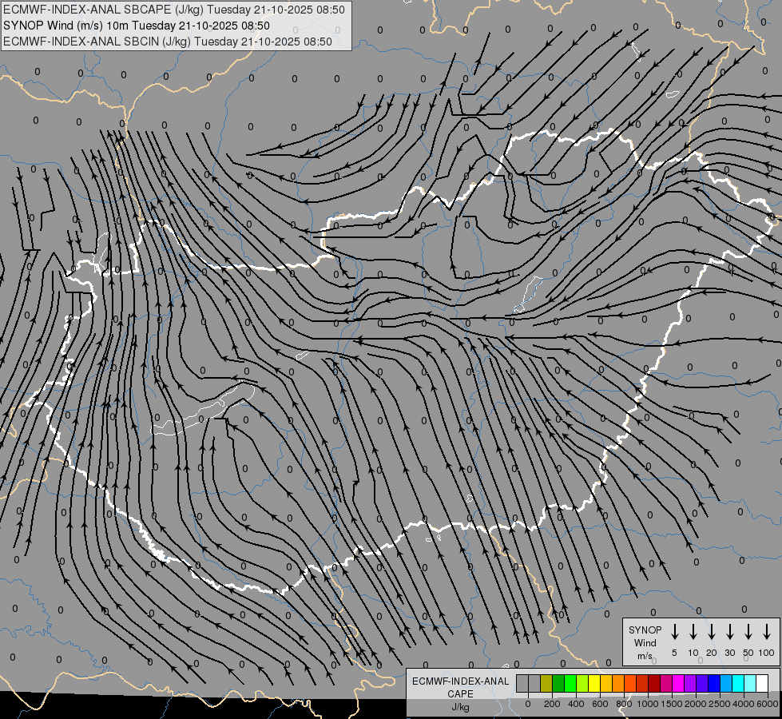Click the 4000 tick value on CAPE scale
The width and height of the screenshot is (782, 719).
click(744, 704)
